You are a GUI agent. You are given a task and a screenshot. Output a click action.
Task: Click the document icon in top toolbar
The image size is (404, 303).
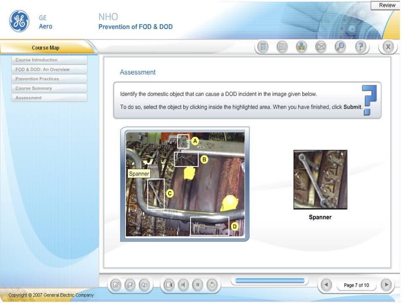[x=263, y=47]
